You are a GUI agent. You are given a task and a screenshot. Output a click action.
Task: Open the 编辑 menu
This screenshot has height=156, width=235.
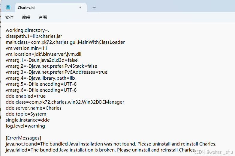(x=26, y=17)
